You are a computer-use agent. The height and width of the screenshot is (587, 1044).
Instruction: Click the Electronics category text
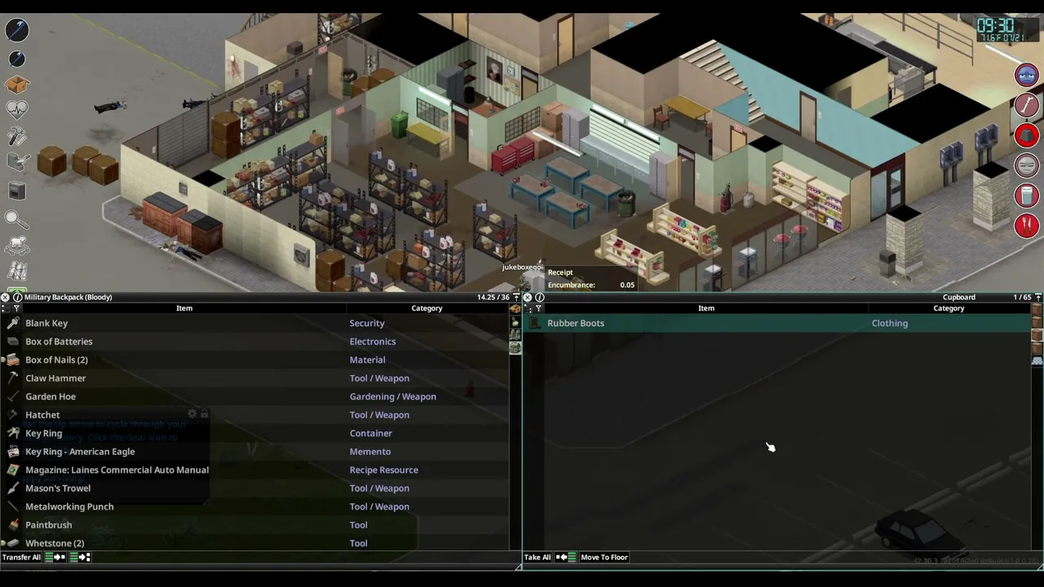pos(373,342)
